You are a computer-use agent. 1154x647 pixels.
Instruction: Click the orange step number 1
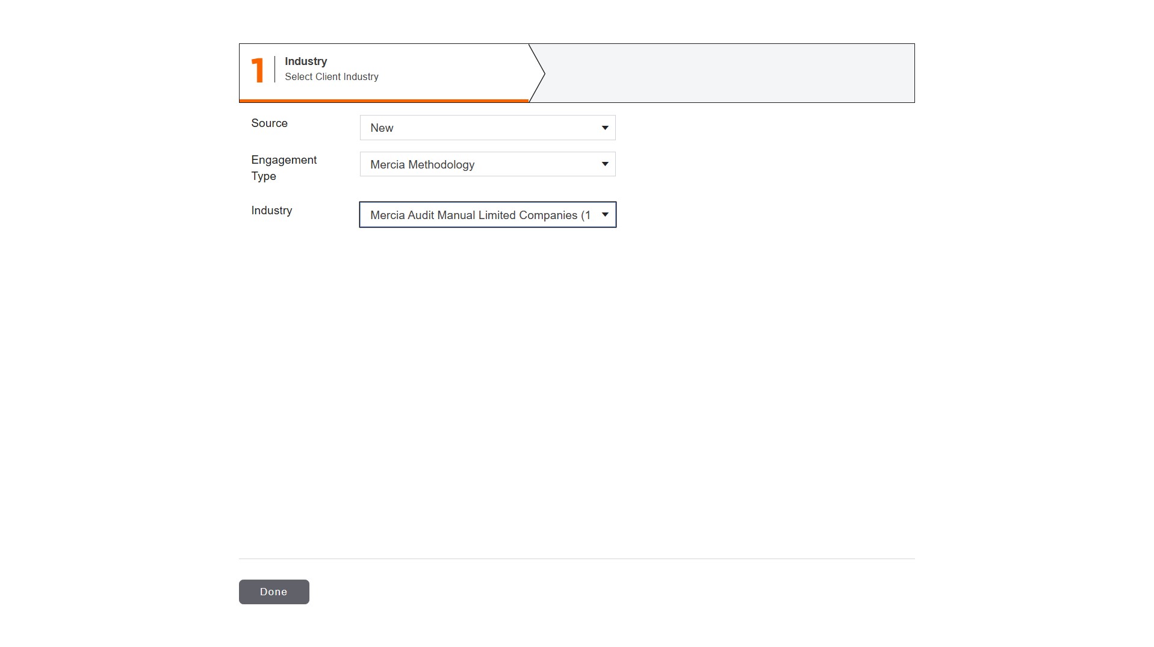258,70
